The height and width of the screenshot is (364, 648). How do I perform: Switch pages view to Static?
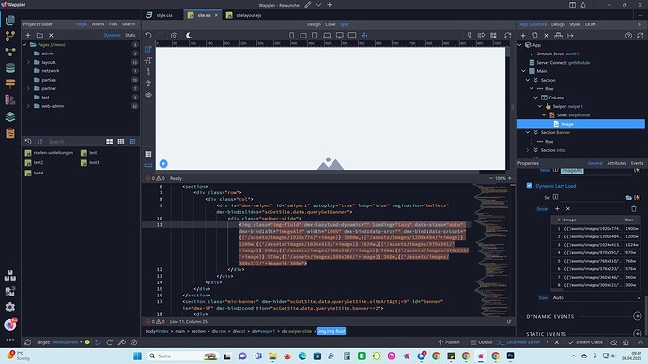131,35
